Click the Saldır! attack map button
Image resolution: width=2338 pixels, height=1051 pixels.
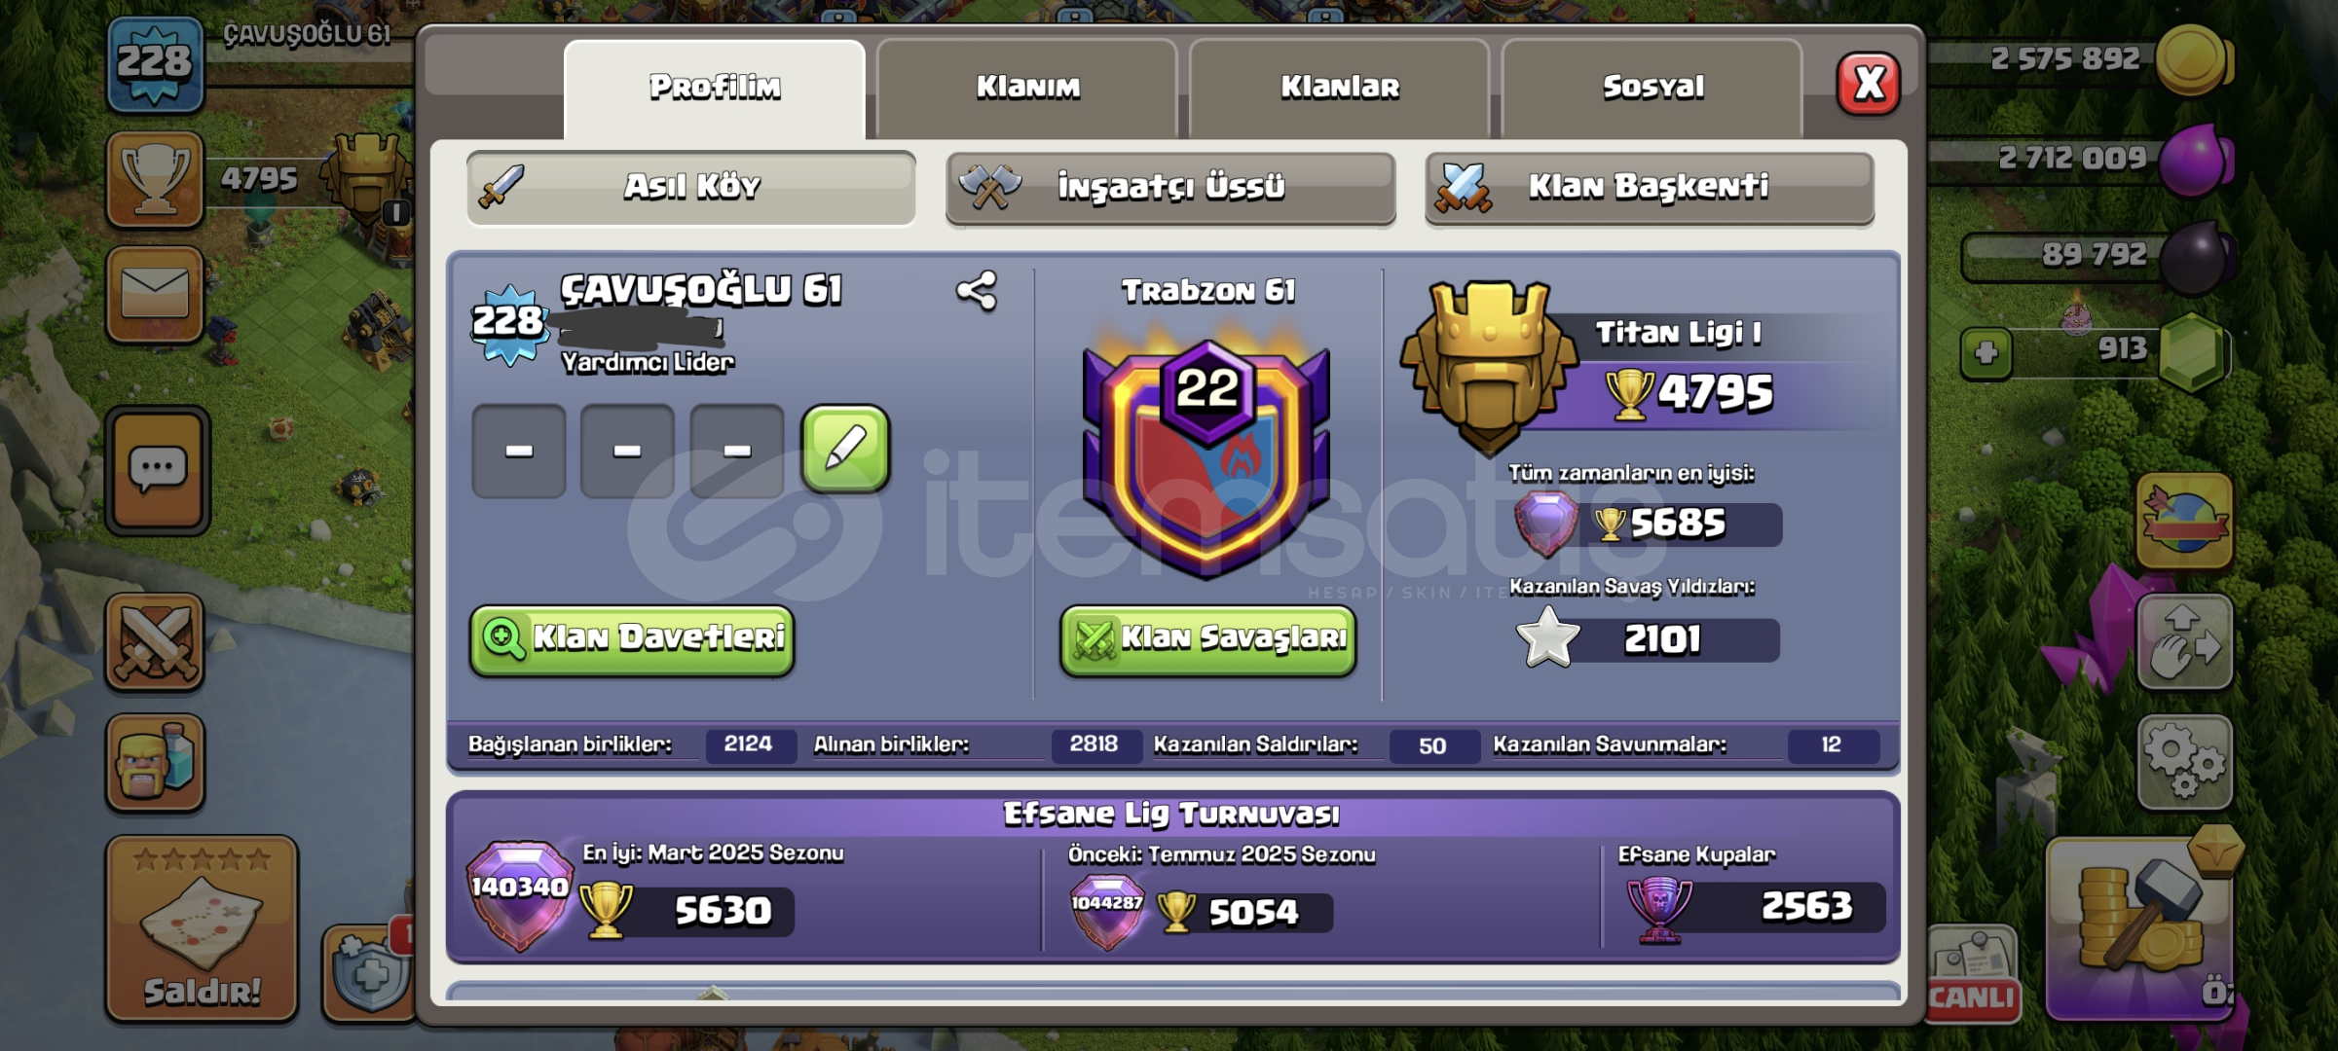click(202, 929)
